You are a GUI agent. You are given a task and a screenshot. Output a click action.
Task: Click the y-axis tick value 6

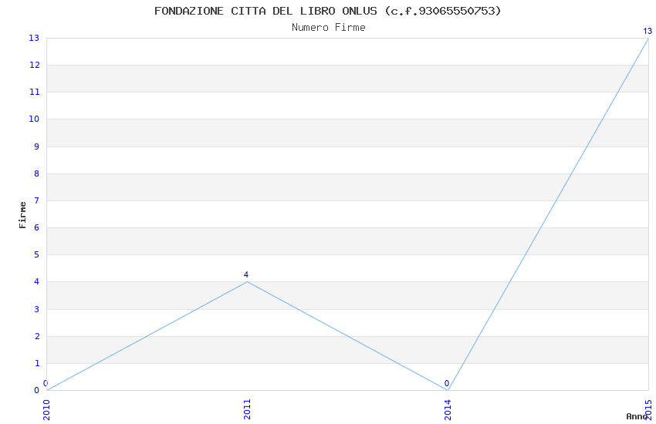(37, 227)
